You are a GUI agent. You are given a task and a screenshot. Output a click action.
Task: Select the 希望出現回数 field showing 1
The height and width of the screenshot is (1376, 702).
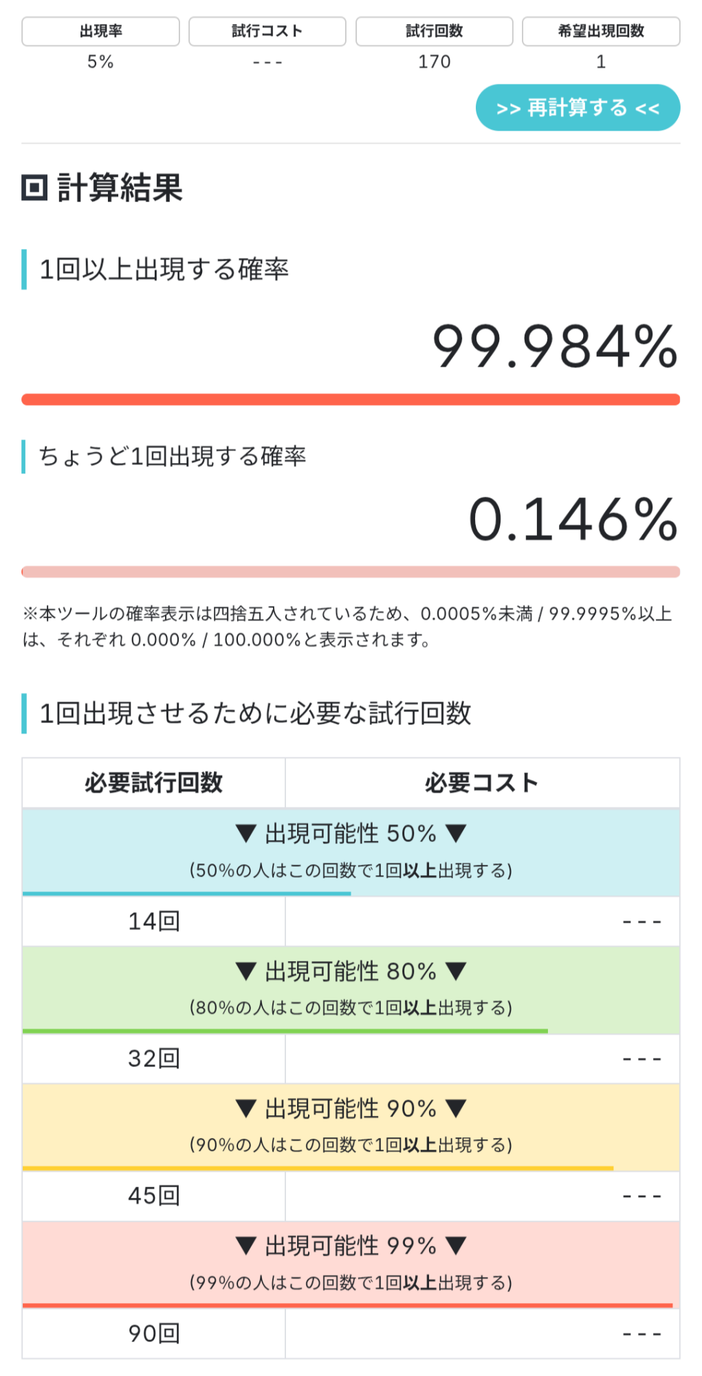click(x=601, y=61)
